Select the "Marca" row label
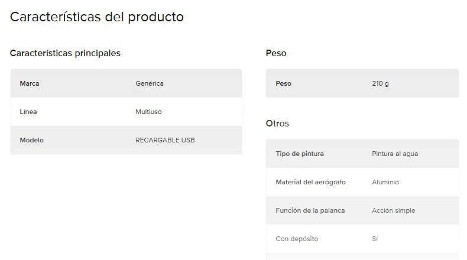The image size is (467, 260). click(30, 83)
